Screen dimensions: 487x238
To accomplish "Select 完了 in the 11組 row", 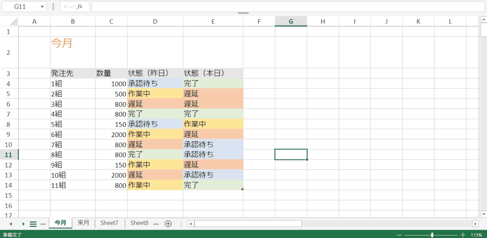I will tap(213, 185).
